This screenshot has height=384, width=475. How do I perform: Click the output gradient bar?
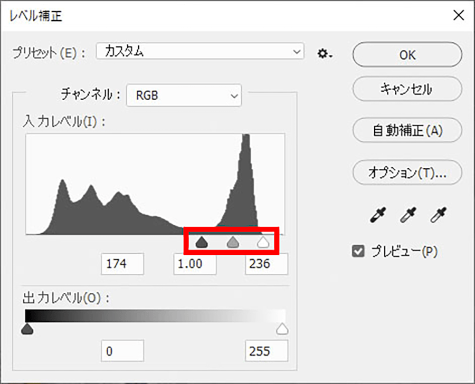click(x=155, y=315)
